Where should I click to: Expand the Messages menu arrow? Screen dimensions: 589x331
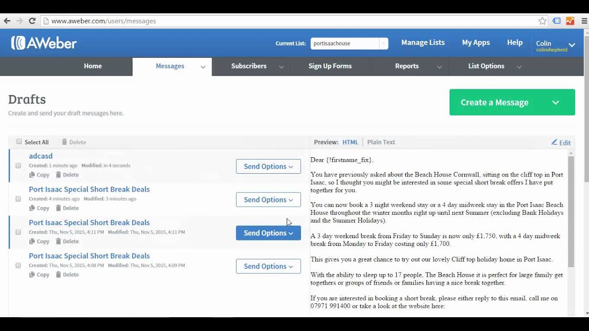click(x=203, y=67)
